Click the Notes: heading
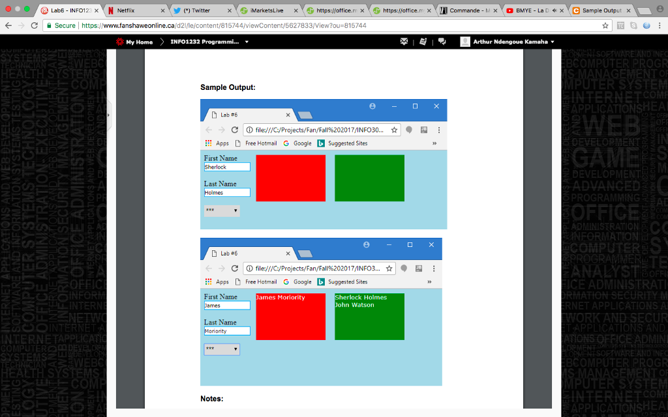The width and height of the screenshot is (668, 417). (212, 399)
